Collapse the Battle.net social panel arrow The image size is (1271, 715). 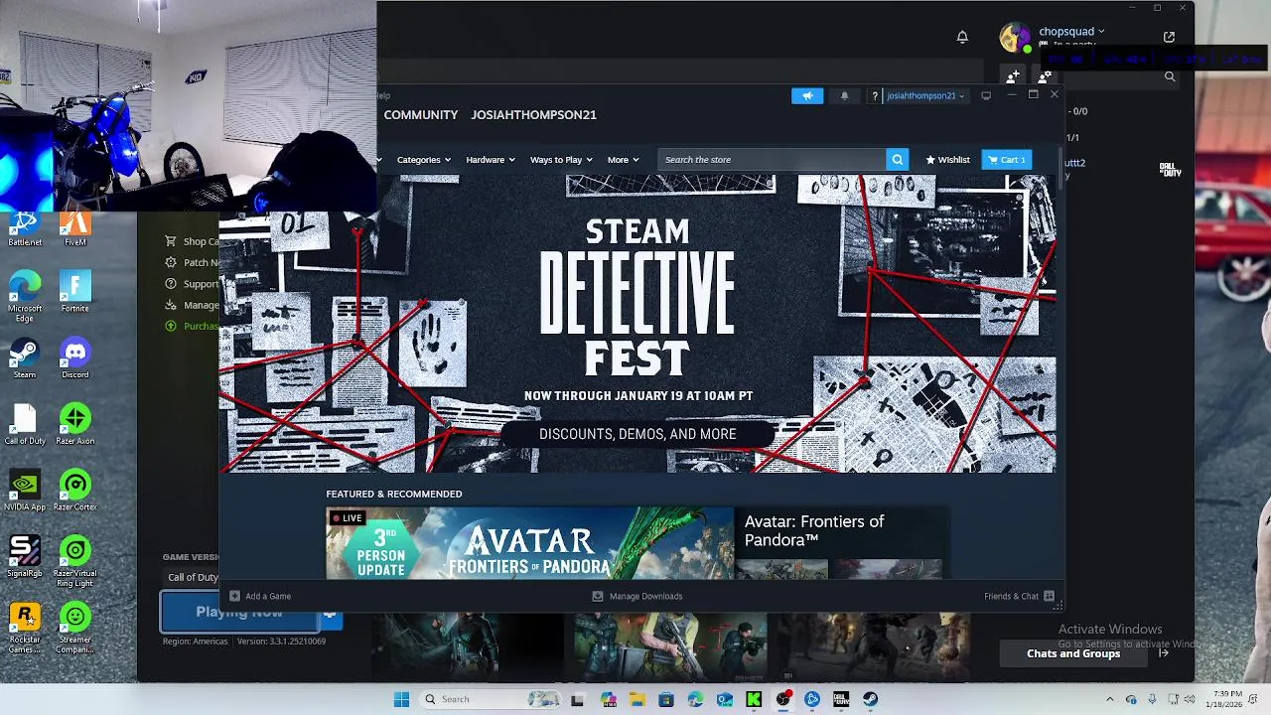pyautogui.click(x=1163, y=653)
